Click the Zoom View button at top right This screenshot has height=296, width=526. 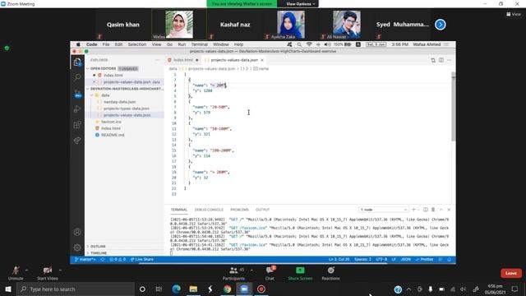click(x=514, y=14)
